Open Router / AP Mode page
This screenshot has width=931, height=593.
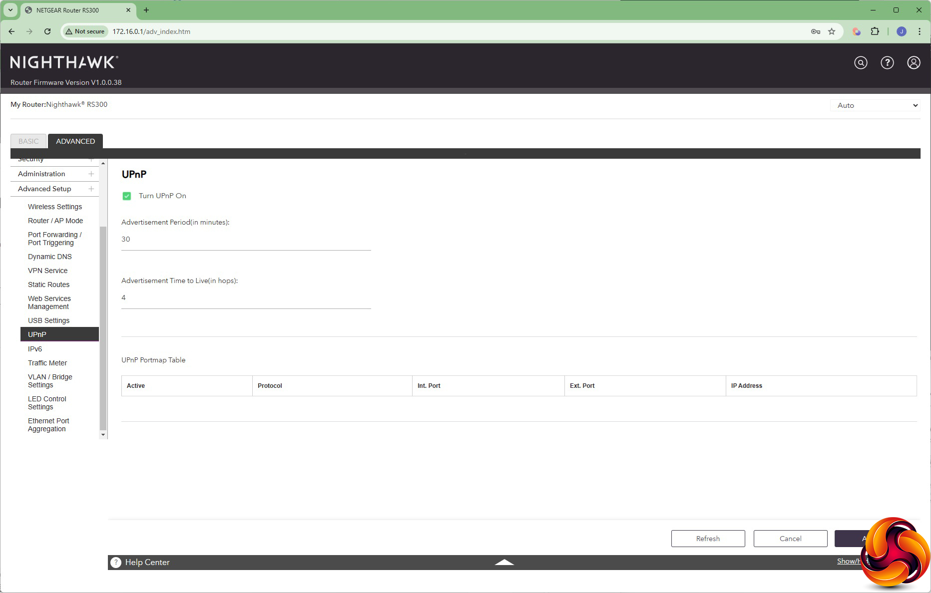coord(55,221)
